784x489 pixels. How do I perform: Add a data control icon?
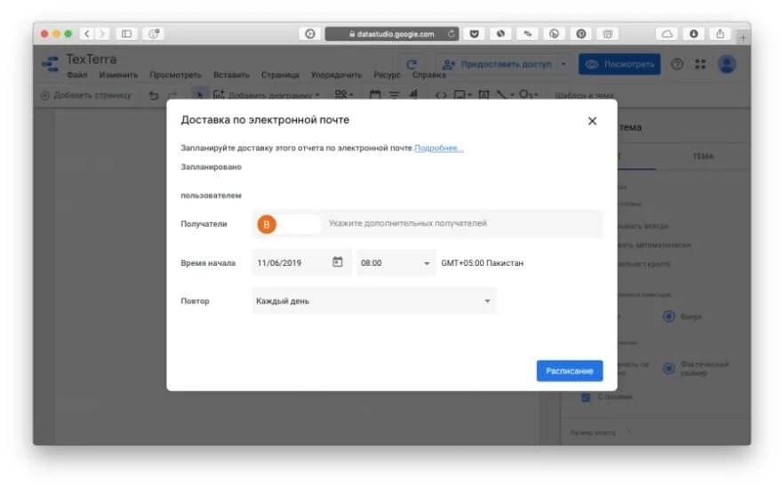(413, 94)
